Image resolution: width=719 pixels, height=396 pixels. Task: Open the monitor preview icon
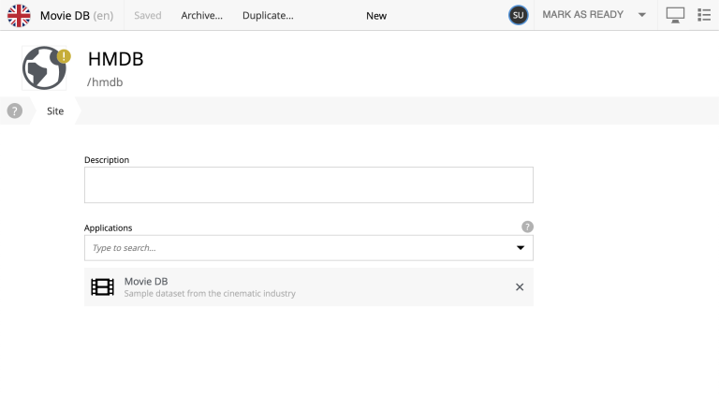point(675,15)
